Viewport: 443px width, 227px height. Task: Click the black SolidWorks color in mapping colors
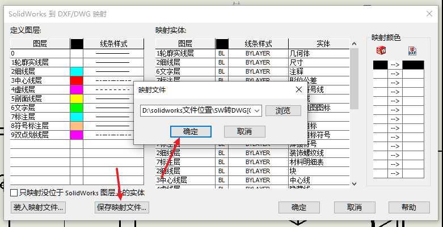tap(380, 65)
